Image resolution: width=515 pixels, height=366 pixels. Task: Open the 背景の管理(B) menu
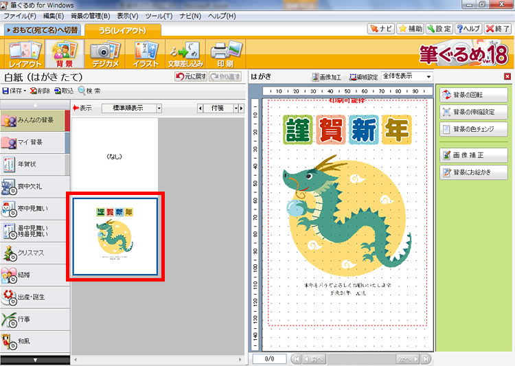[x=91, y=16]
